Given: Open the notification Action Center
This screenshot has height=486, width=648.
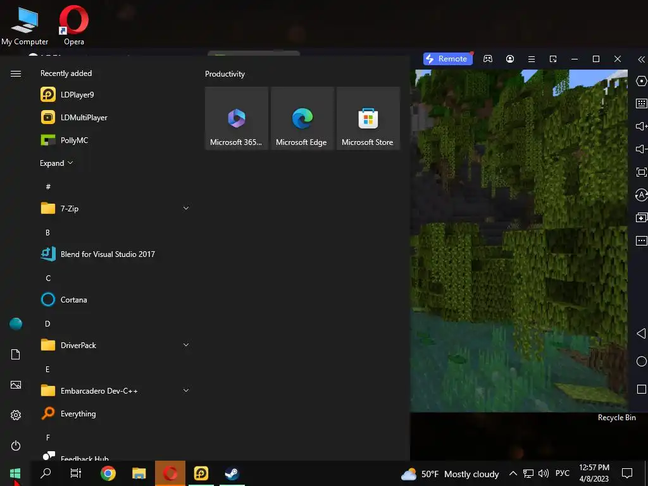Looking at the screenshot, I should (x=627, y=473).
